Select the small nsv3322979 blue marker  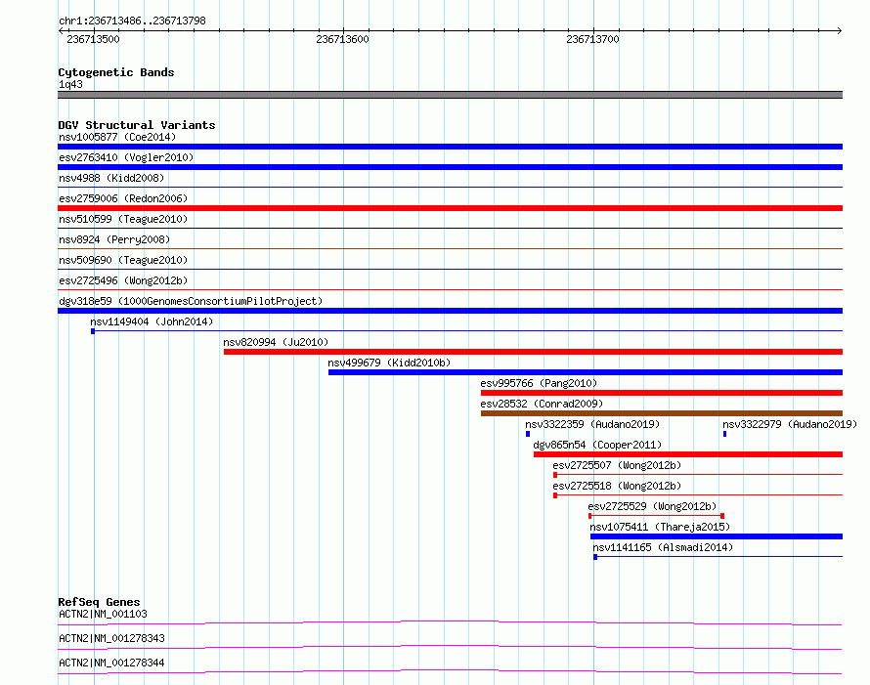click(724, 434)
